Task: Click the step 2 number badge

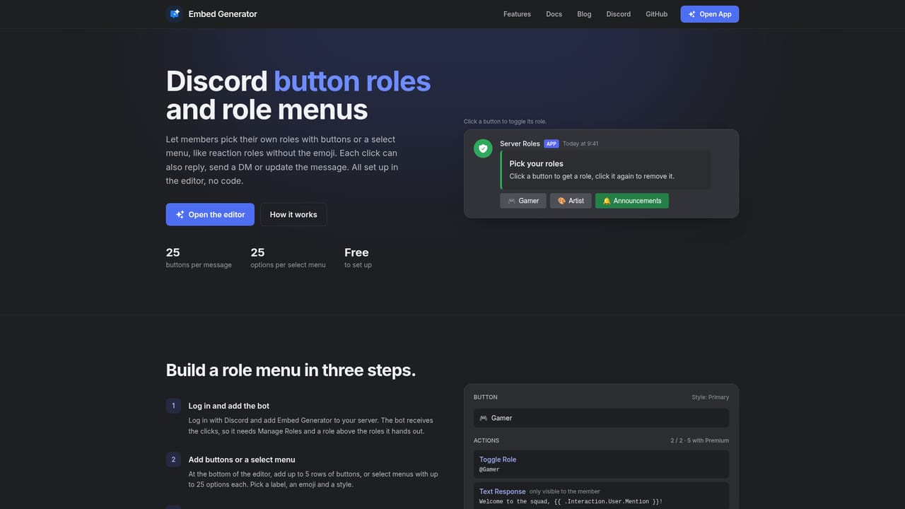Action: [x=174, y=460]
